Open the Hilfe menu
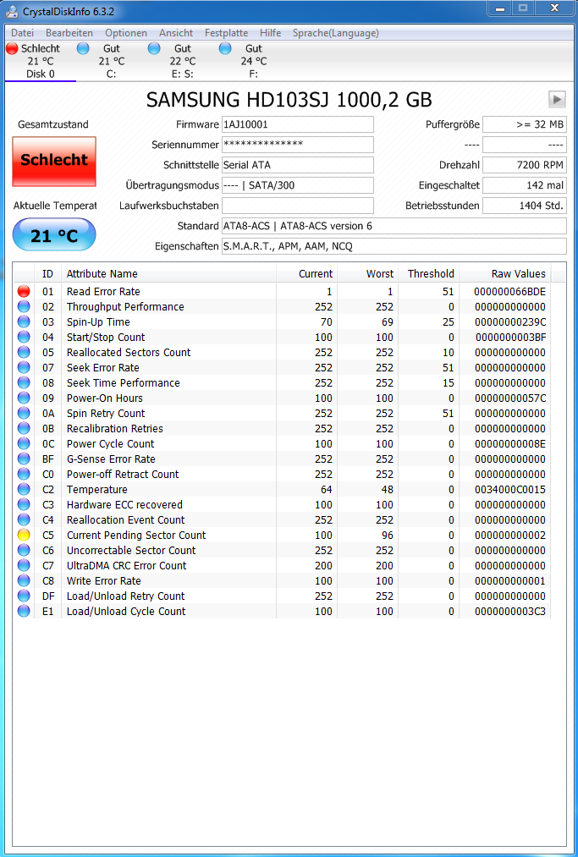 270,33
